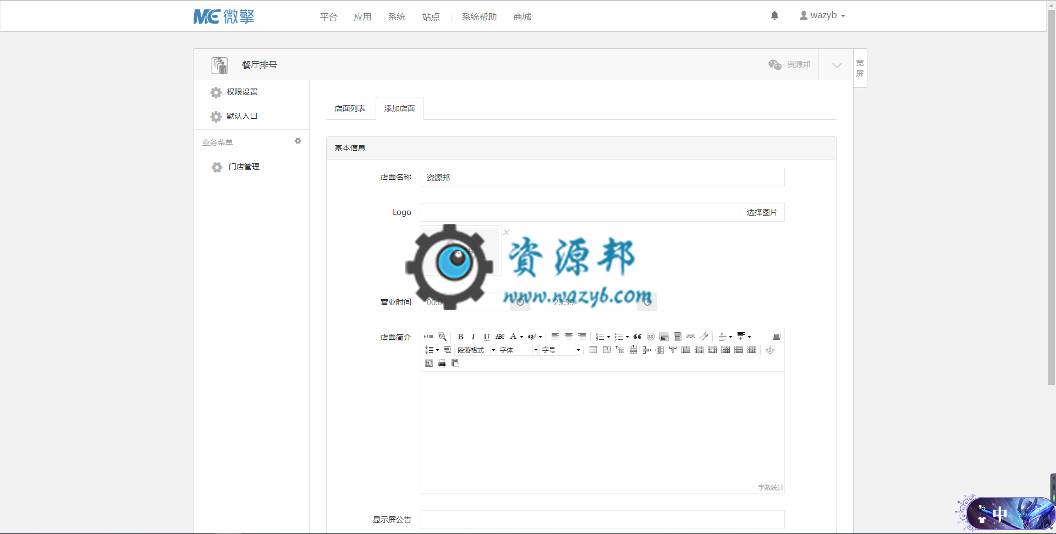Click the 微擎 logo
The width and height of the screenshot is (1056, 534).
coord(224,16)
